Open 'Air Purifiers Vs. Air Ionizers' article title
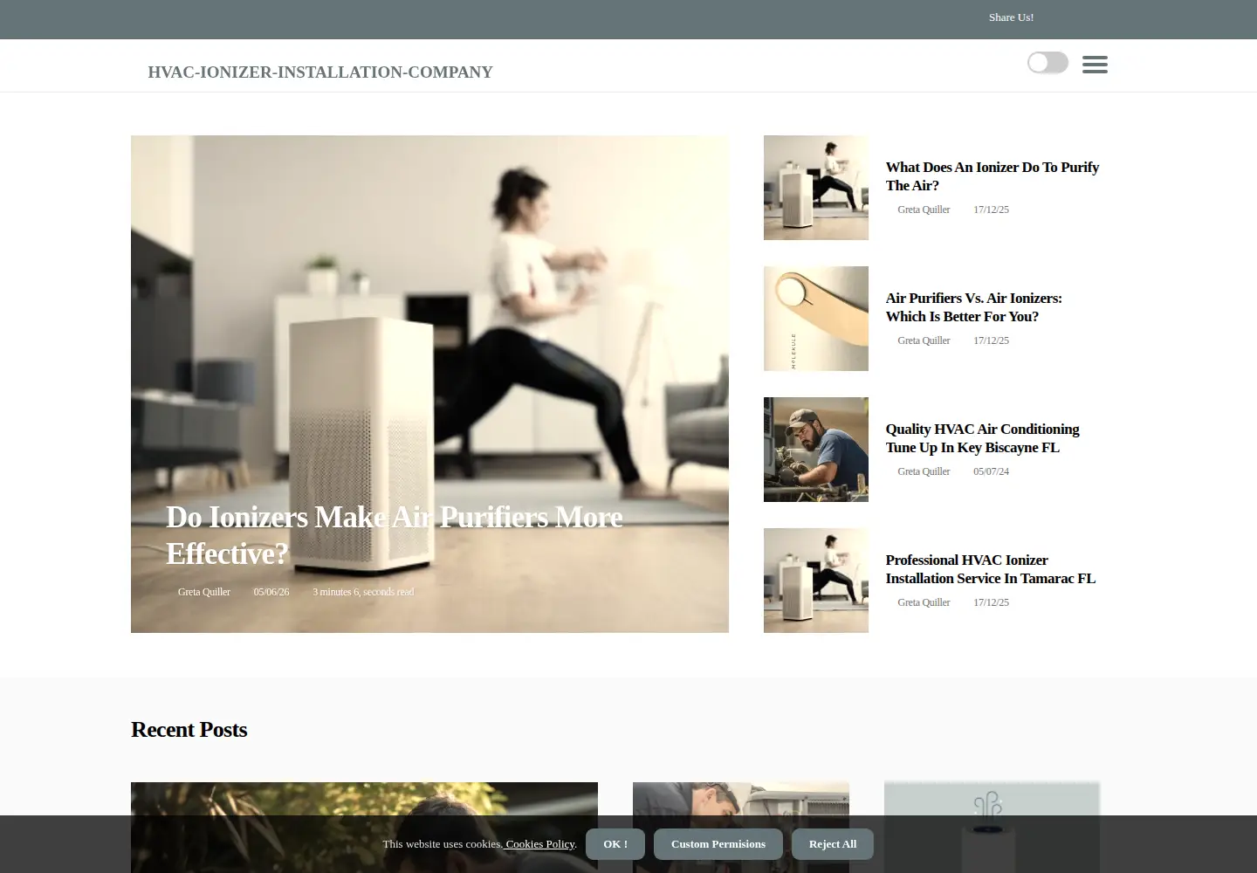1257x873 pixels. tap(974, 307)
